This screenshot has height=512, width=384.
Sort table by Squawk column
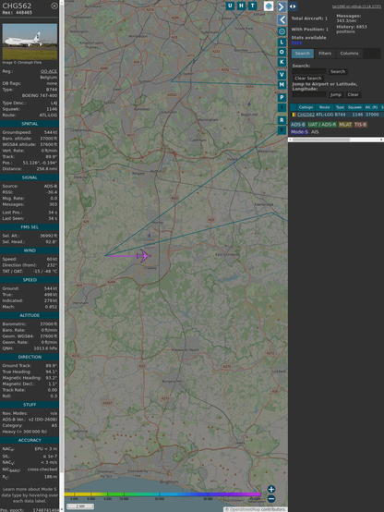click(x=354, y=107)
